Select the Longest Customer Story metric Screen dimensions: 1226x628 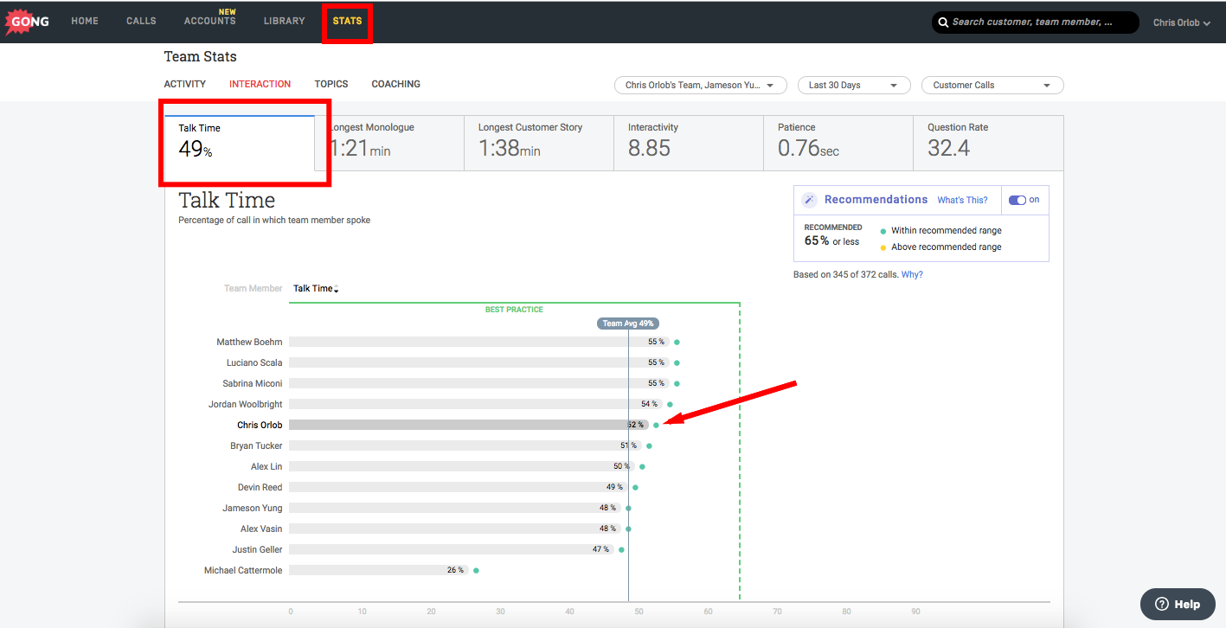click(538, 143)
